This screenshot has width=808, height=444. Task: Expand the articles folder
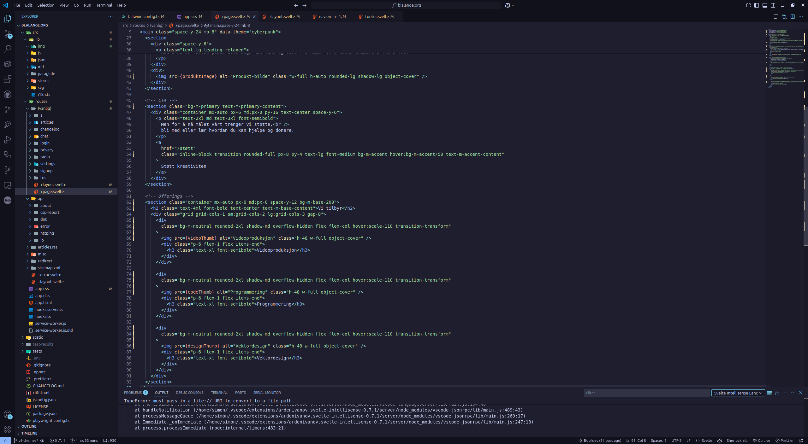pyautogui.click(x=47, y=122)
